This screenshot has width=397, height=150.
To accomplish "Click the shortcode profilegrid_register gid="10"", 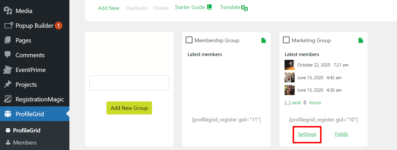I will pos(324,120).
